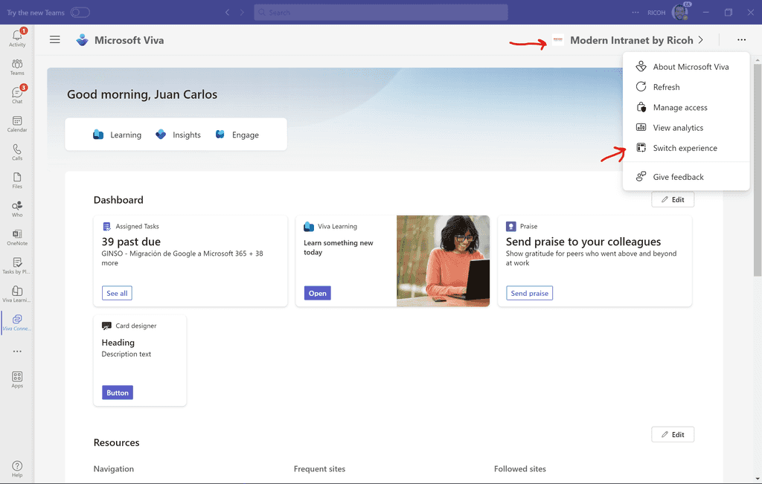762x484 pixels.
Task: Open Chat in the left rail
Action: [x=17, y=95]
